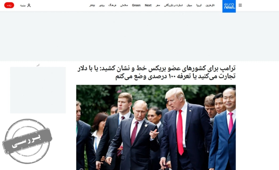Click the user profile login icon
The image size is (279, 170).
click(x=29, y=5)
